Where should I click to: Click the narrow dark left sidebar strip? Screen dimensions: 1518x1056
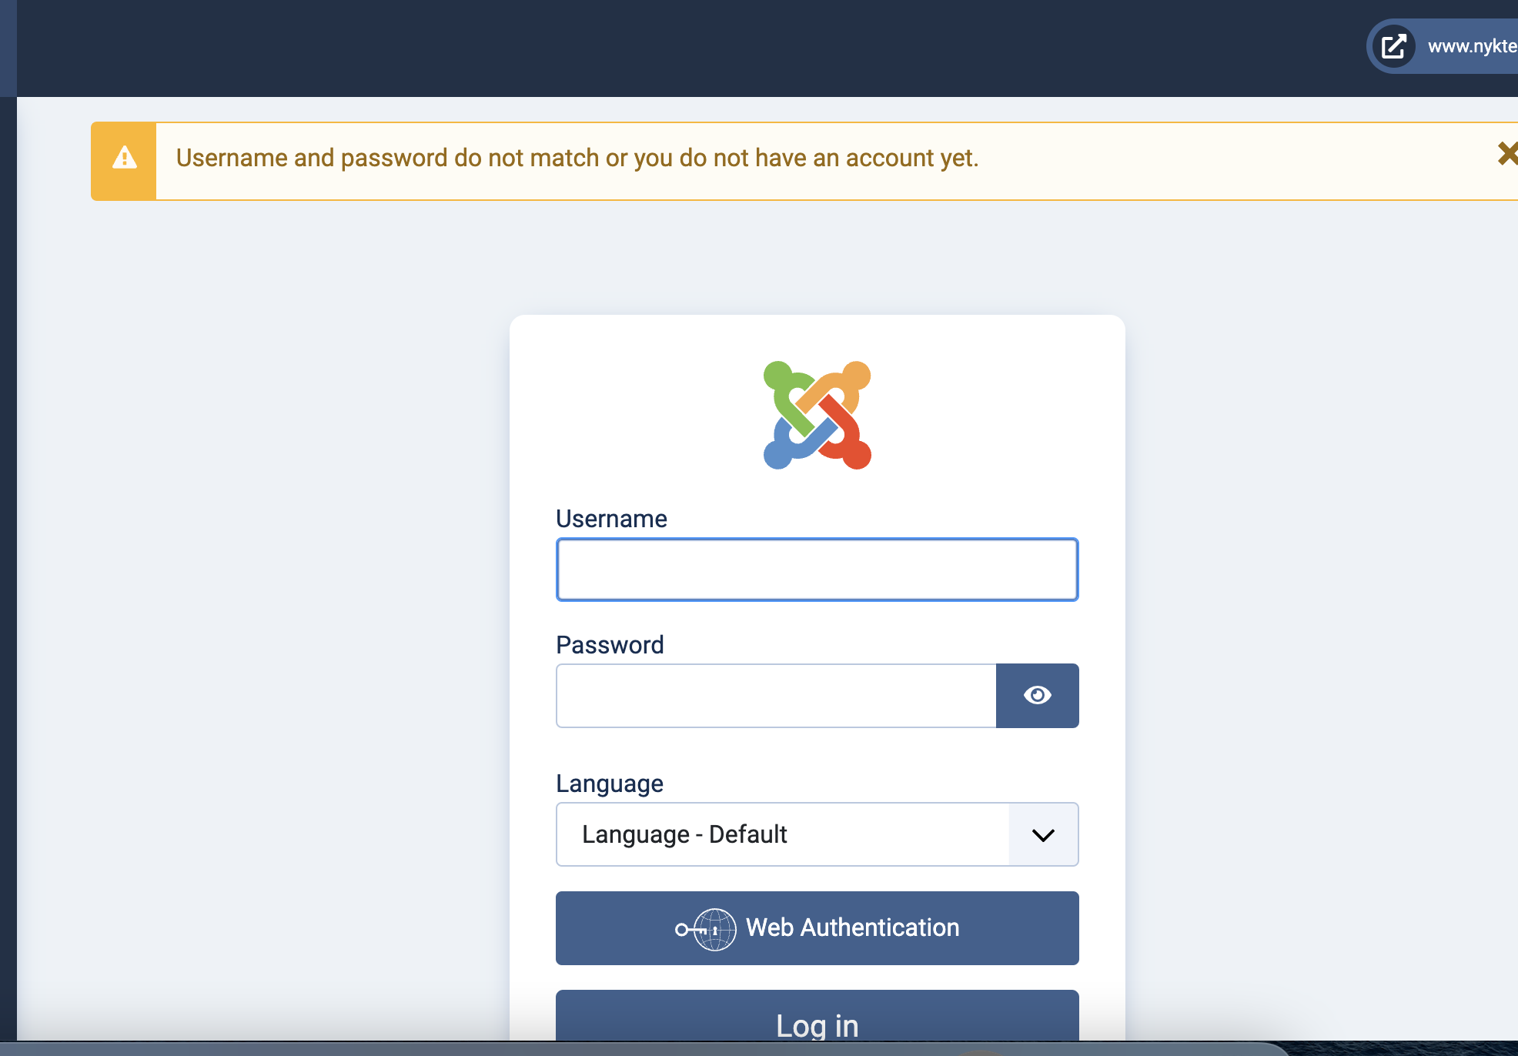[8, 539]
